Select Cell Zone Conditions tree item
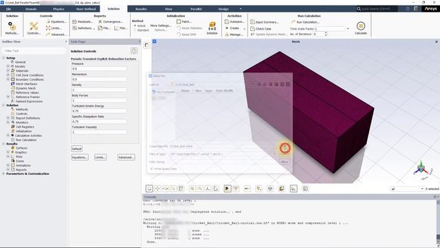Viewport: 440px width, 248px height. coord(30,75)
